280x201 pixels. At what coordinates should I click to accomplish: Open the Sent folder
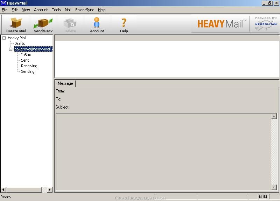(x=25, y=60)
